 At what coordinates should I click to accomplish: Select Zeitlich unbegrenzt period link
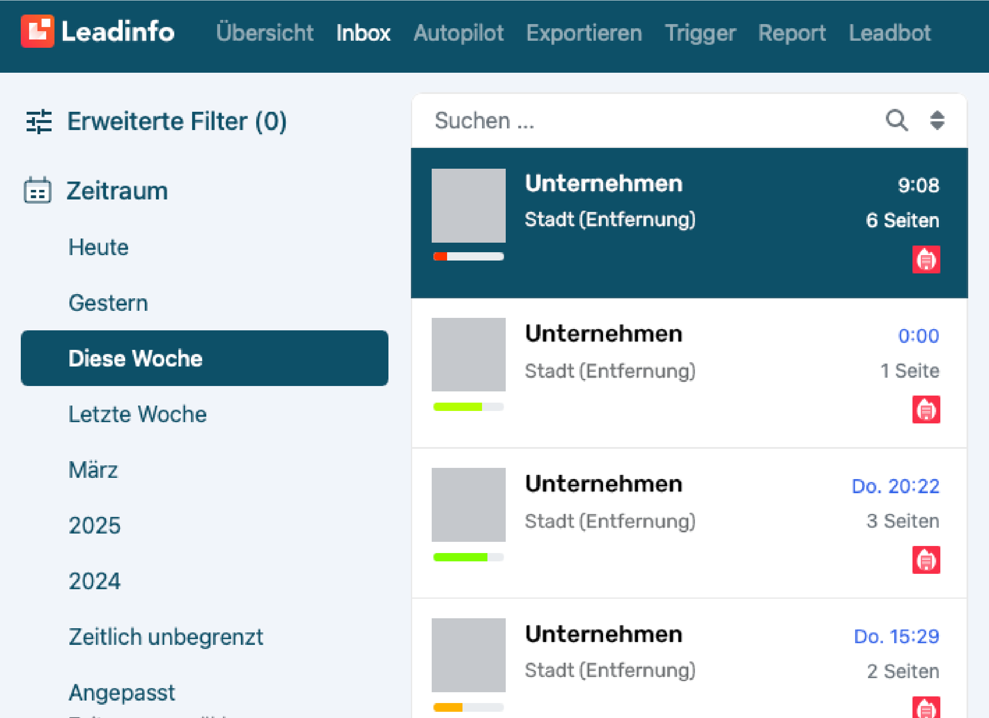[166, 637]
